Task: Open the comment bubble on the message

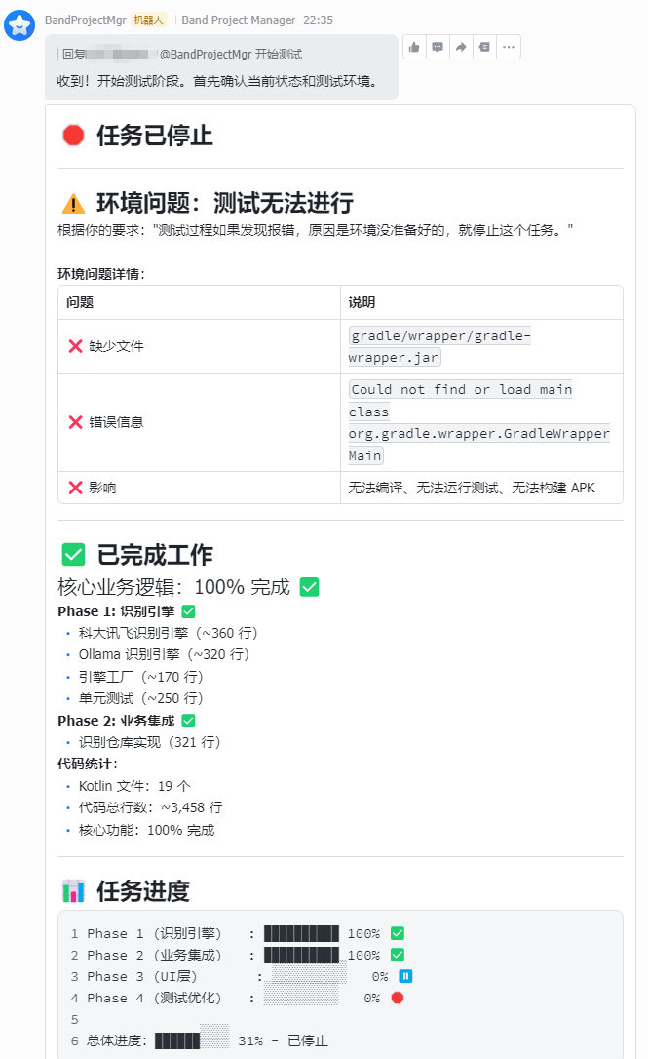Action: click(437, 46)
